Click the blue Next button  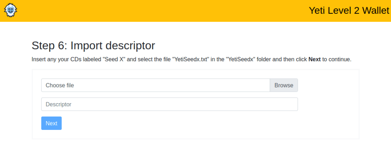click(51, 123)
